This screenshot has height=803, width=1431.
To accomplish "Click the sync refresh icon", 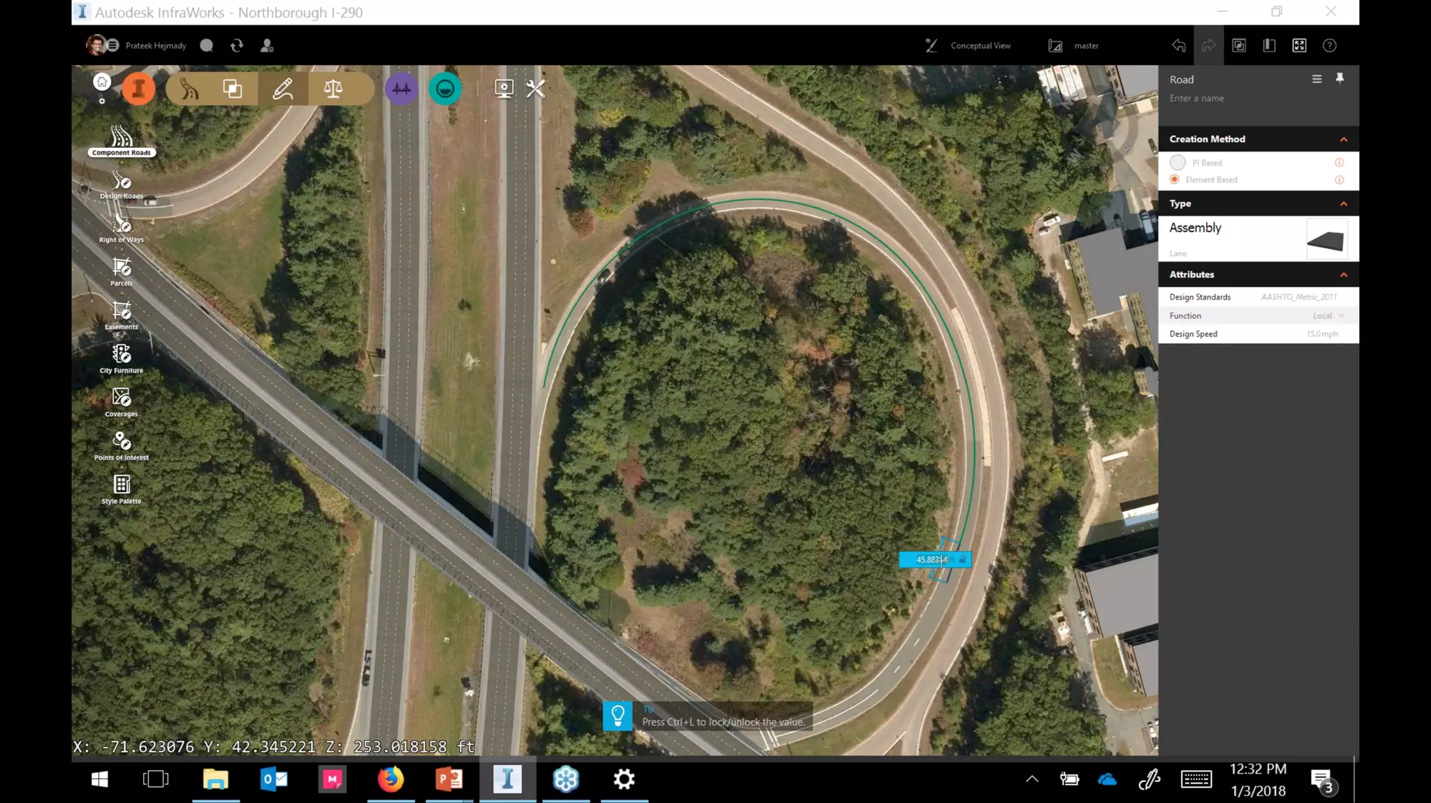I will pyautogui.click(x=237, y=45).
